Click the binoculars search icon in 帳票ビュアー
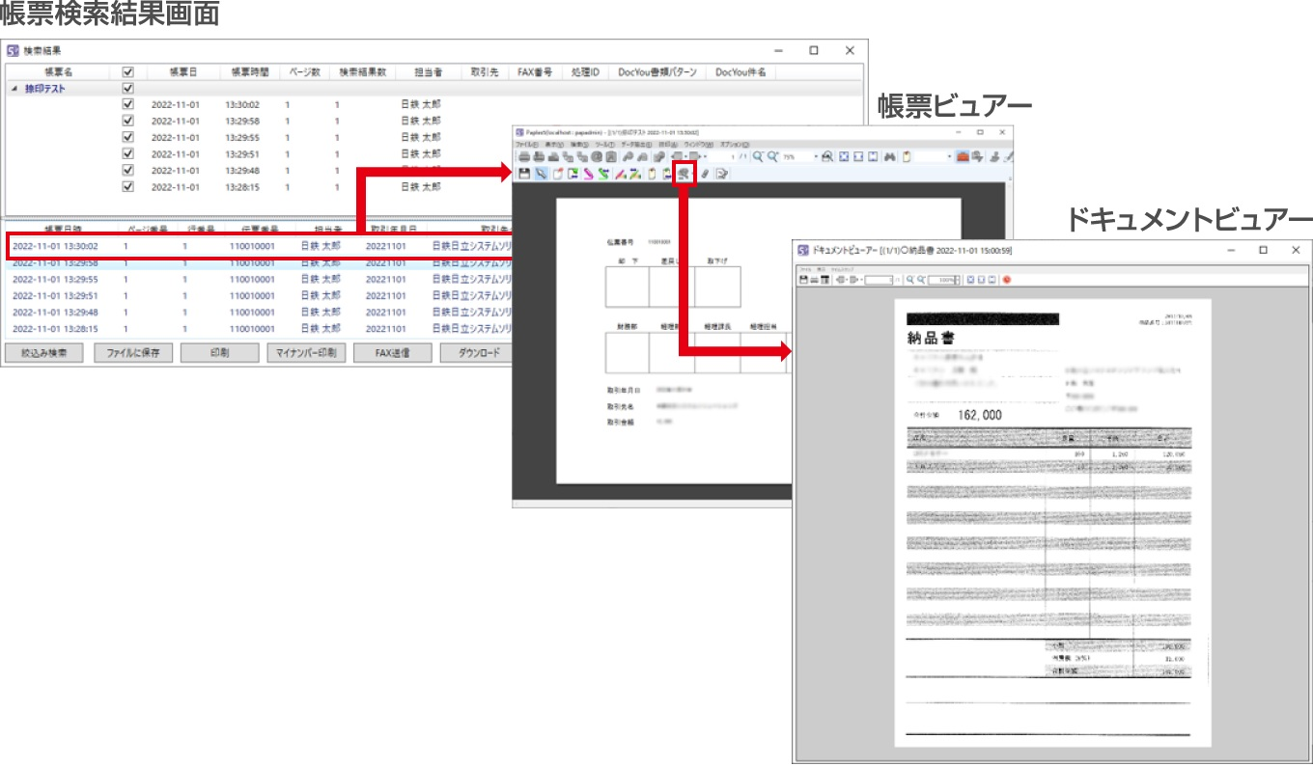The height and width of the screenshot is (766, 1313). [890, 156]
